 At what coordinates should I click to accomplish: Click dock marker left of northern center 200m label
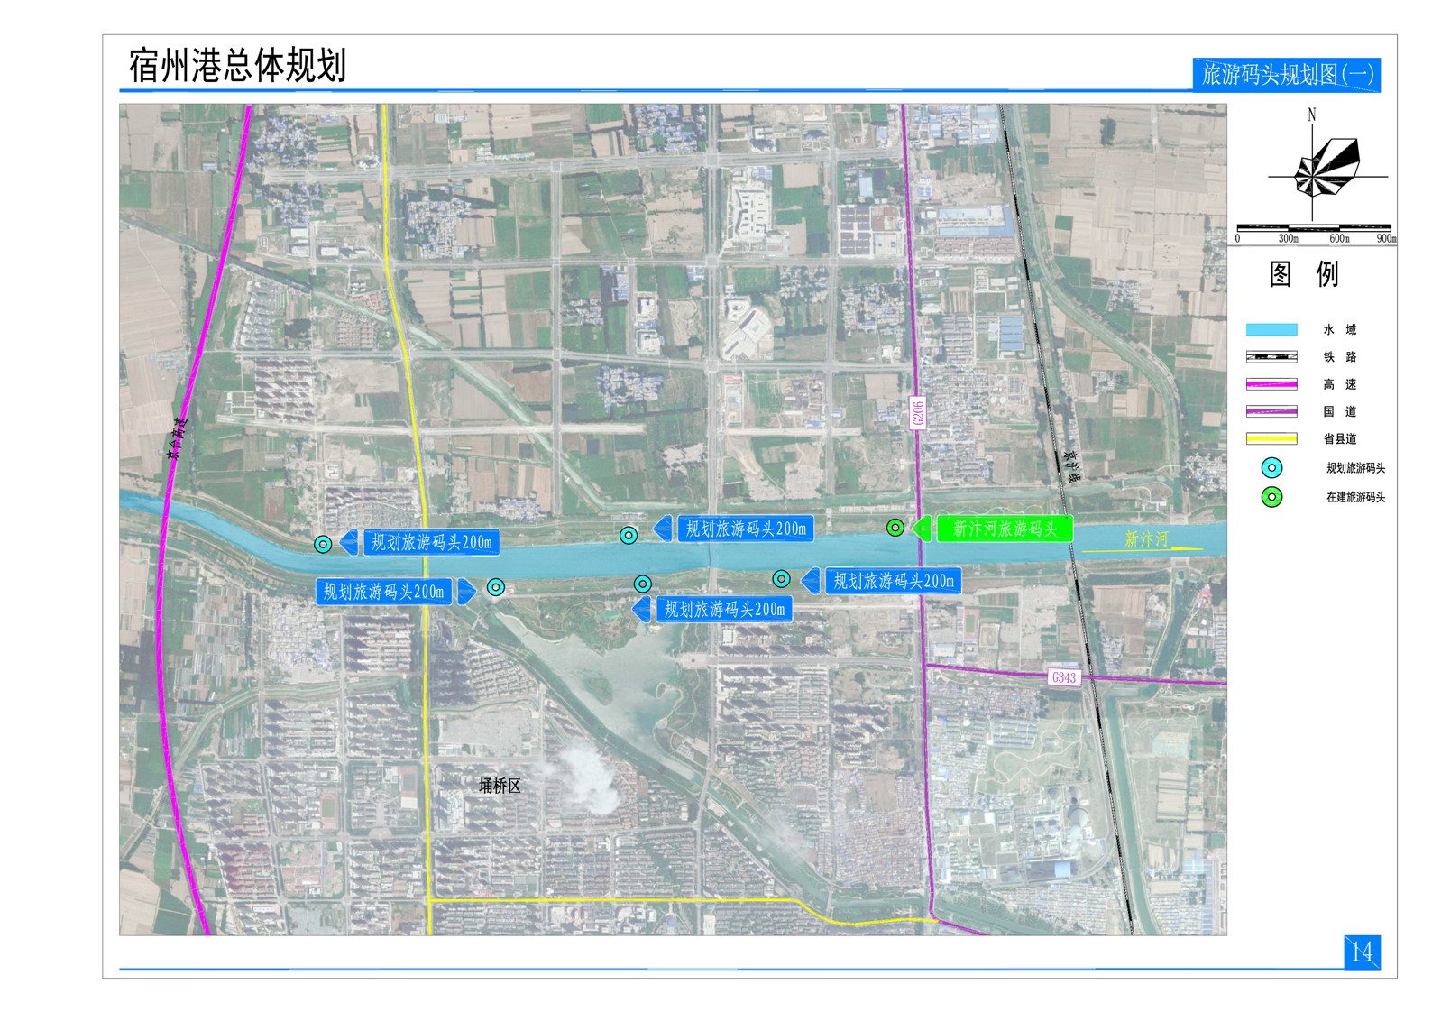point(629,535)
